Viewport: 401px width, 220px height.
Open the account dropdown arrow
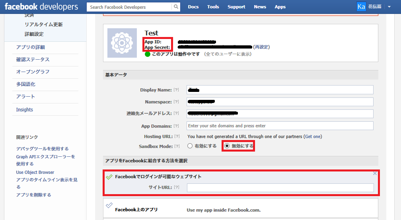tap(389, 7)
